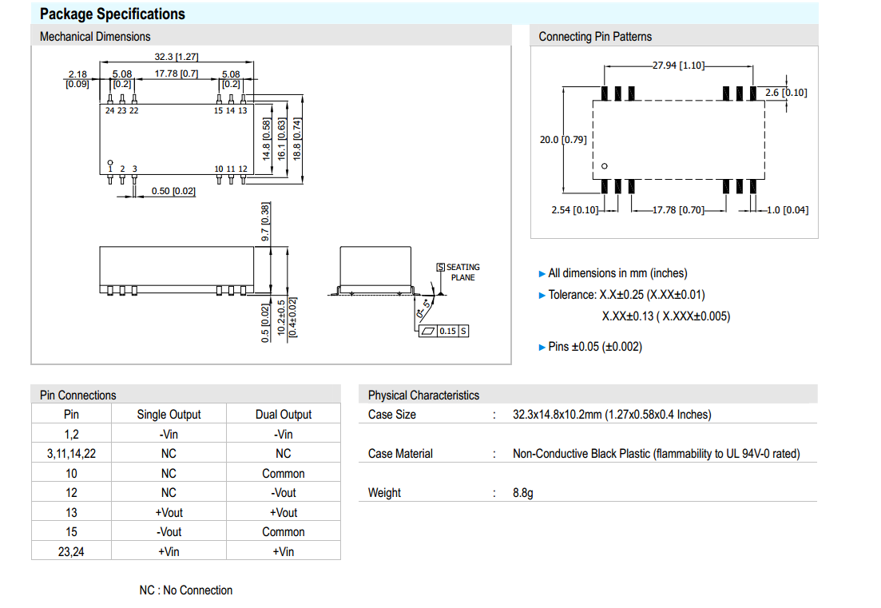
Task: Click the '32.3 [1.27]' overall length dimension
Action: click(176, 57)
